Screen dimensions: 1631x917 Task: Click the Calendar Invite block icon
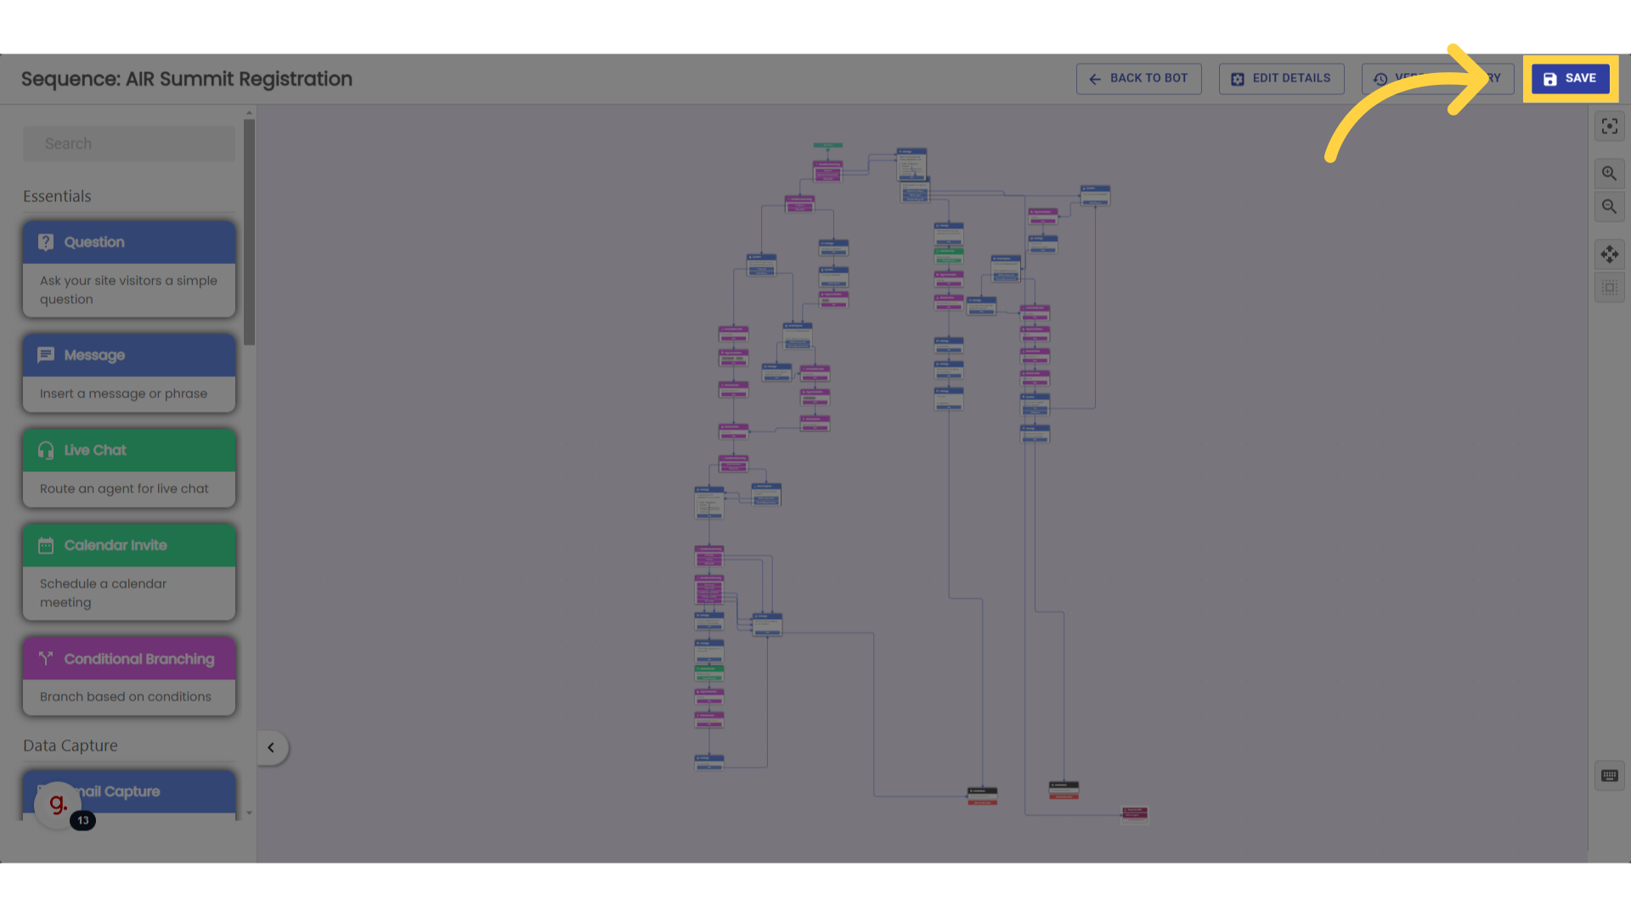pos(46,545)
